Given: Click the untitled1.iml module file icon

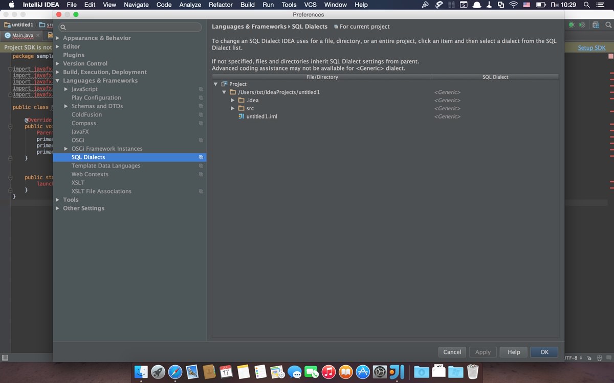Looking at the screenshot, I should click(x=241, y=116).
